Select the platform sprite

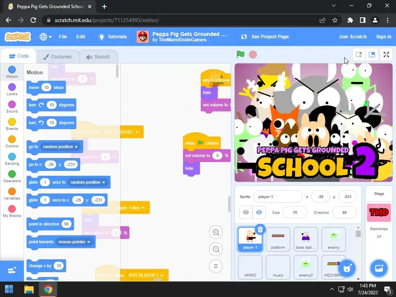tap(278, 239)
